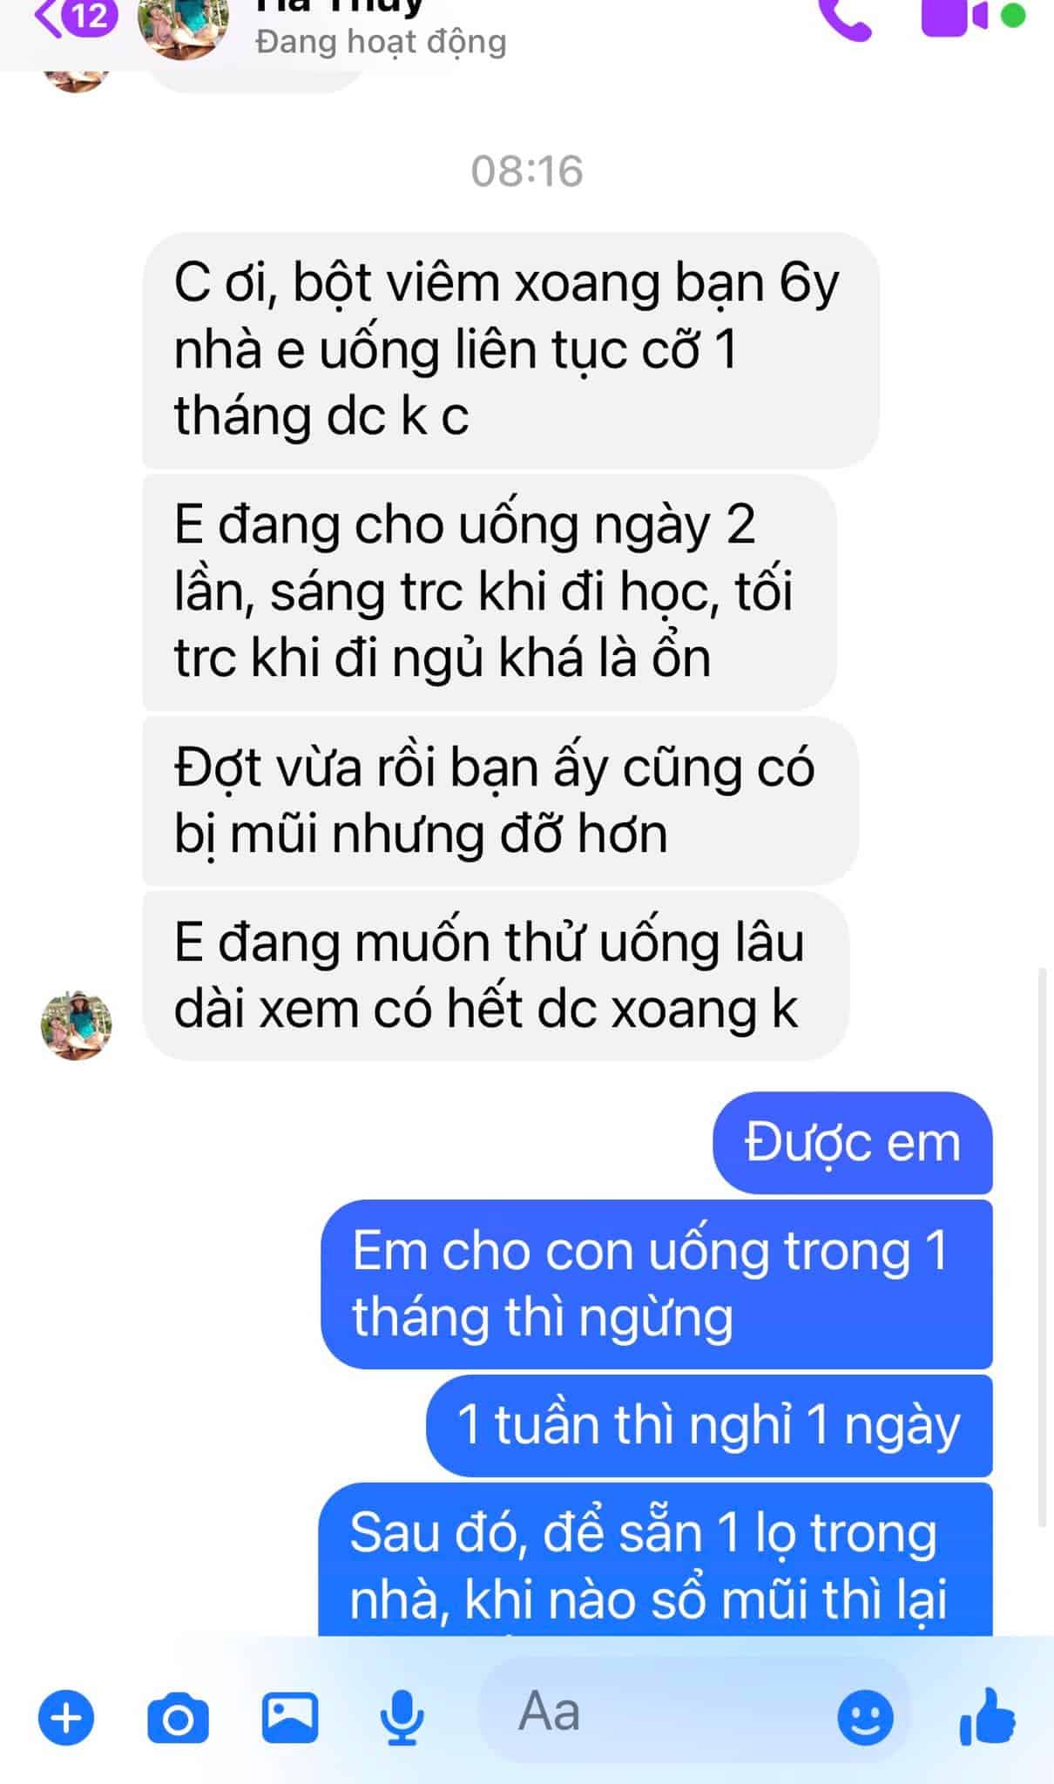The image size is (1054, 1784).
Task: Tap sender avatar beside last received message
Action: (77, 1024)
